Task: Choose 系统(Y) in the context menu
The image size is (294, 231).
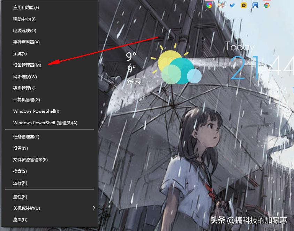Action: (50, 54)
